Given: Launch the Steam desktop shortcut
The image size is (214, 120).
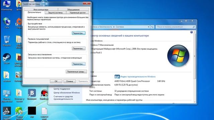Looking at the screenshot, I should point(7,59).
